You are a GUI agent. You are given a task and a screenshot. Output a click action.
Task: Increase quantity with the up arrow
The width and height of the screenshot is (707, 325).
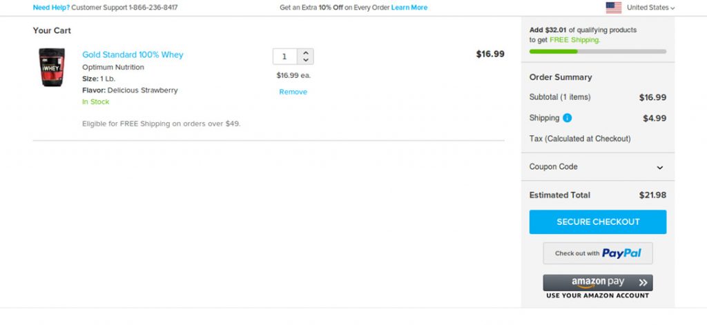click(306, 52)
